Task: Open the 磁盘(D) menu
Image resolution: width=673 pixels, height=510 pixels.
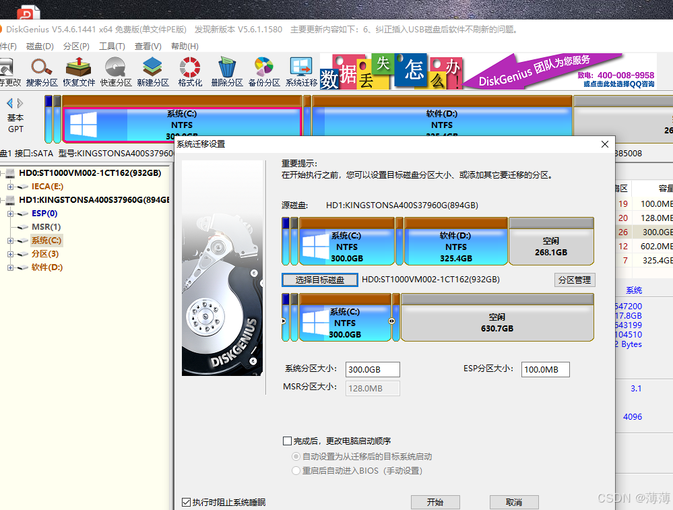Action: click(x=40, y=46)
